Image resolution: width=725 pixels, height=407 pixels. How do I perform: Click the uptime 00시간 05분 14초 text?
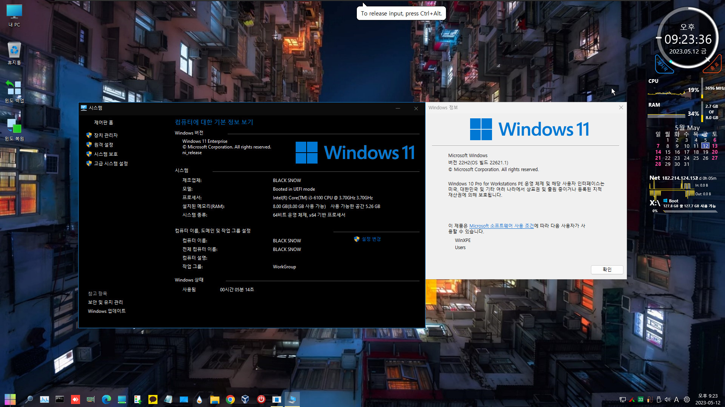pyautogui.click(x=237, y=289)
